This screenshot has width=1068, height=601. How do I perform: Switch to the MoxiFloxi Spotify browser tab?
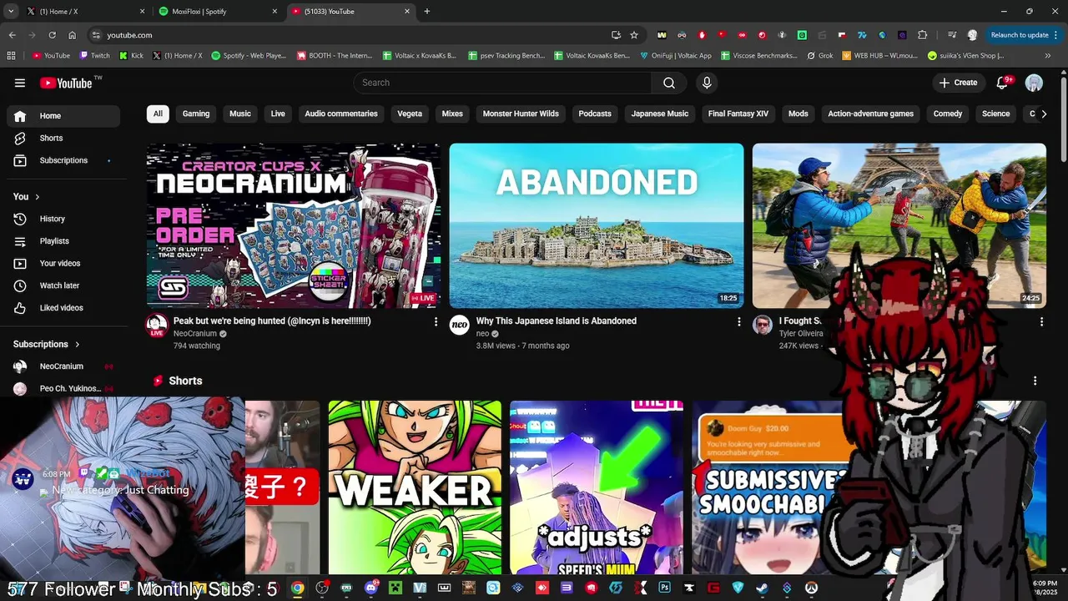tap(217, 12)
